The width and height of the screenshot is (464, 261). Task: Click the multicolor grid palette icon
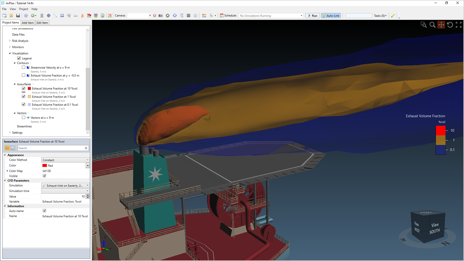coord(110,16)
